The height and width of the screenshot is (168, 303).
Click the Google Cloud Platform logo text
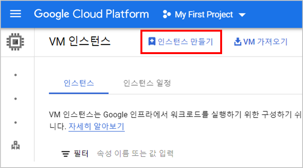[92, 14]
